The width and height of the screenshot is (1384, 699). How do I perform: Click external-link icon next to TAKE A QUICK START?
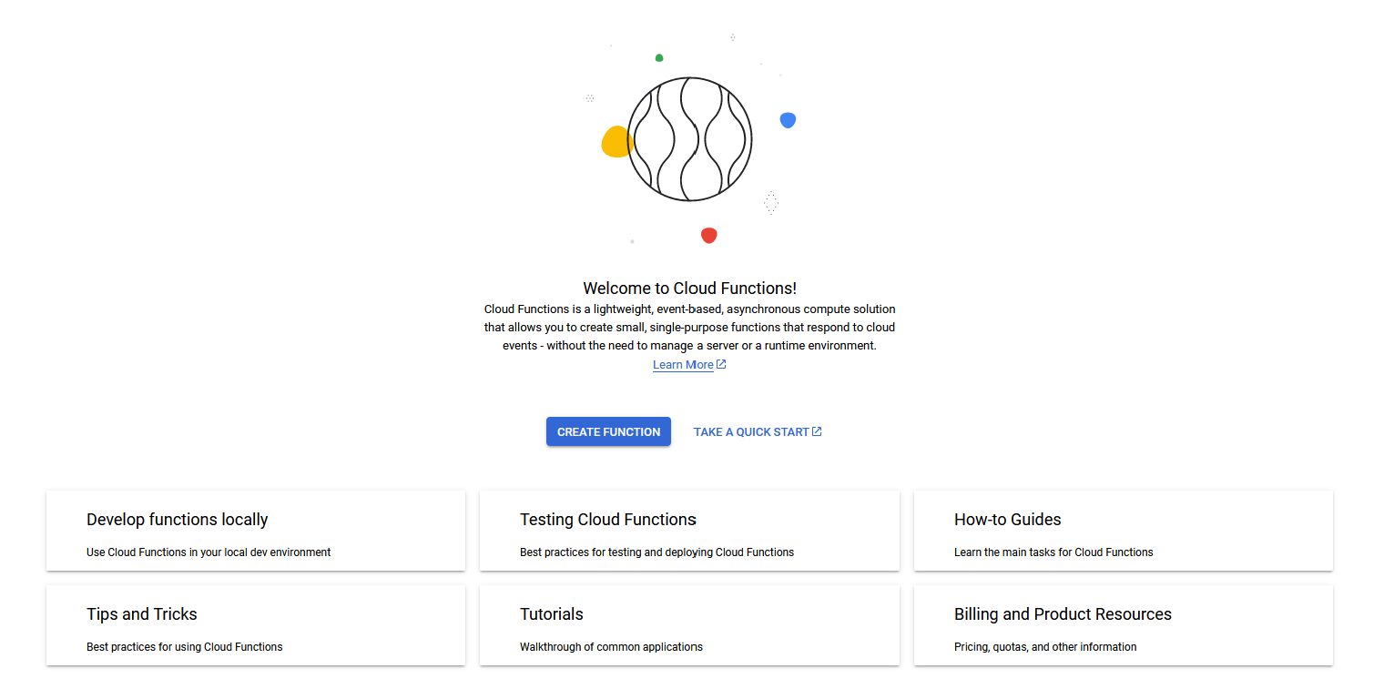tap(817, 431)
